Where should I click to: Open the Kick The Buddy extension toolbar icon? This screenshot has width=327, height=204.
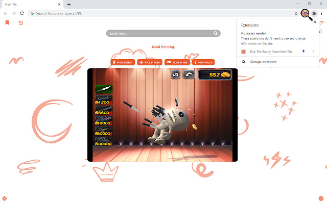click(305, 13)
